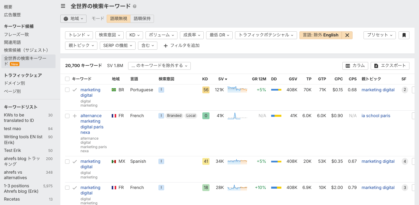Click plus icon for alternance marketing keyword

point(75,116)
